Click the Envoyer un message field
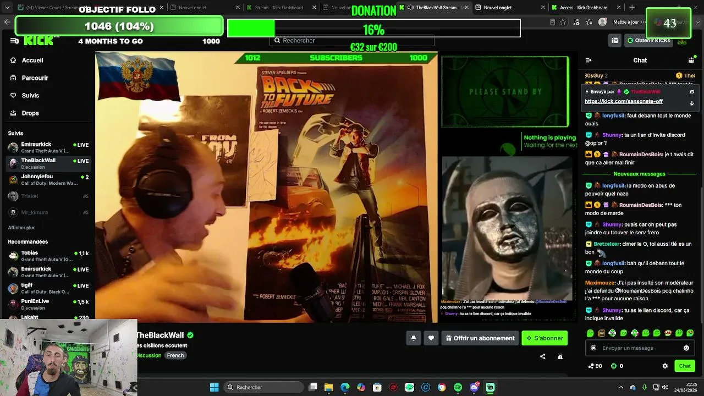 pos(641,348)
